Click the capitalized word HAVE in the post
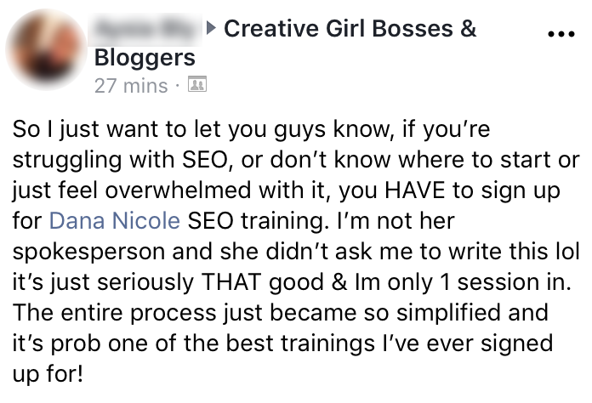This screenshot has height=403, width=592. [x=414, y=190]
